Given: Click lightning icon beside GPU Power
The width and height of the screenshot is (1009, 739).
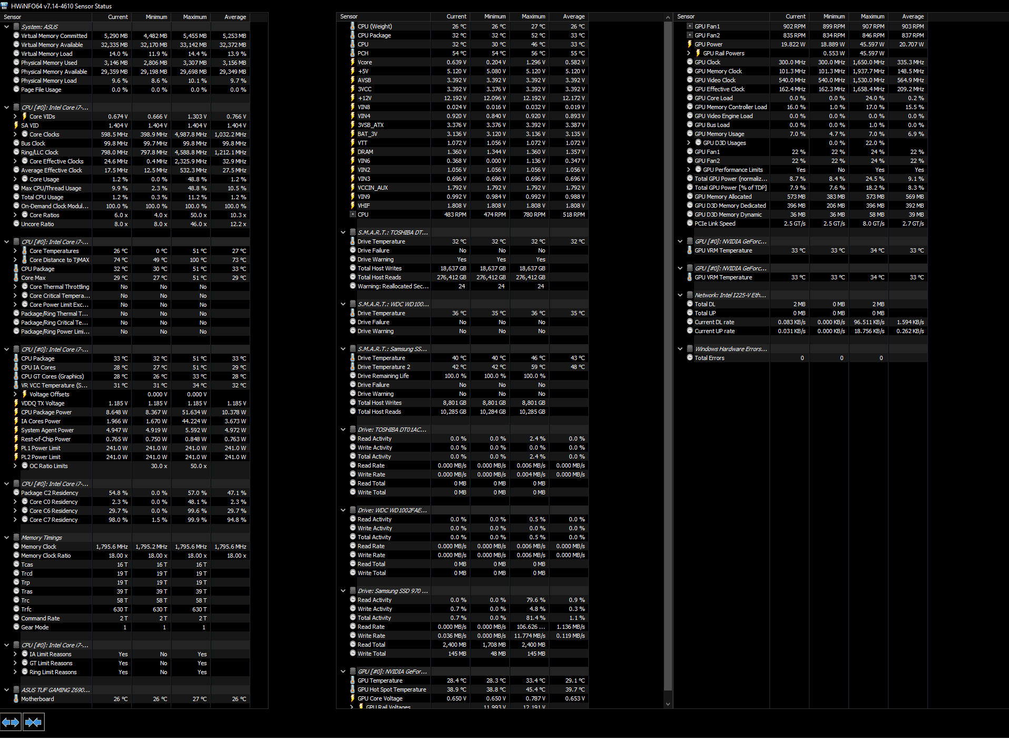Looking at the screenshot, I should pos(689,44).
